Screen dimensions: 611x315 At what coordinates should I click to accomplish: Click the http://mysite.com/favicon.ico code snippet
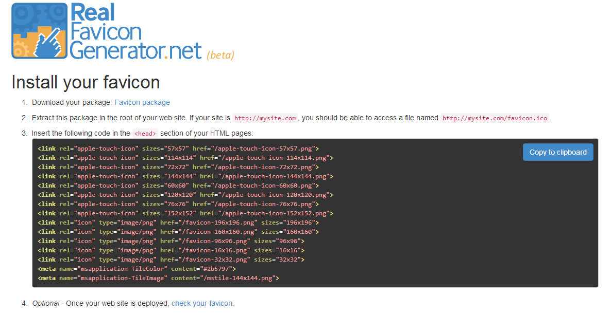(494, 118)
